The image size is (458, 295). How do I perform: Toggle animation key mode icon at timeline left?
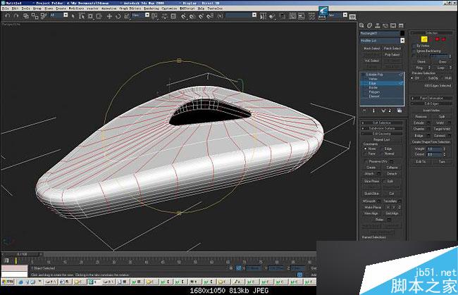(x=6, y=261)
